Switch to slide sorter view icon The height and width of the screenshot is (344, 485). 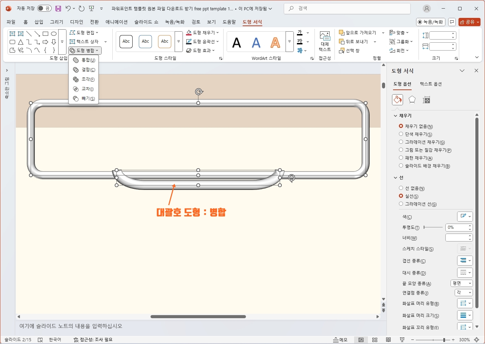click(375, 340)
